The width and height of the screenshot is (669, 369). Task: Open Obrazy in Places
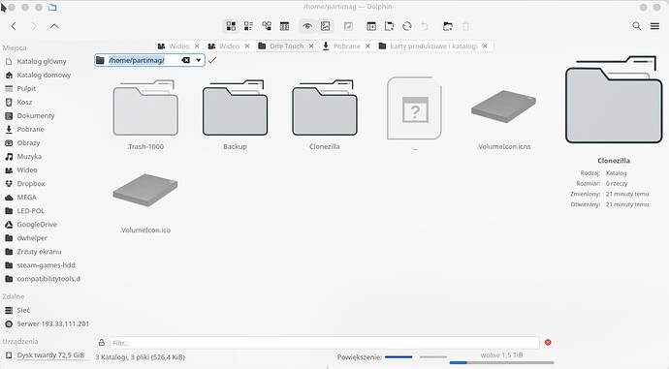[x=28, y=142]
